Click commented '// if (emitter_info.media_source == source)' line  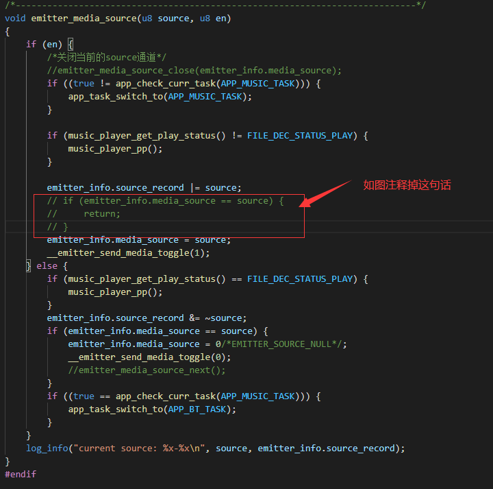[166, 201]
